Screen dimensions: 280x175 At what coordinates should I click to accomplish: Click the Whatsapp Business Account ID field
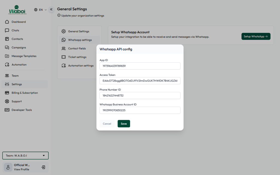tap(140, 110)
